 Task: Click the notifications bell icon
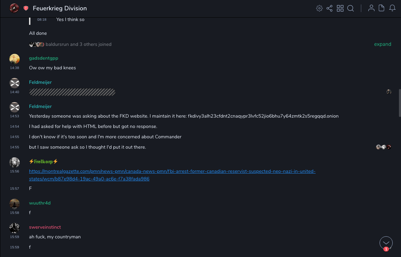click(392, 8)
